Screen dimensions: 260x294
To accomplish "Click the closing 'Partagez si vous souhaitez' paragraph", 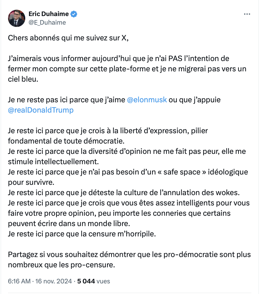I will [x=129, y=260].
